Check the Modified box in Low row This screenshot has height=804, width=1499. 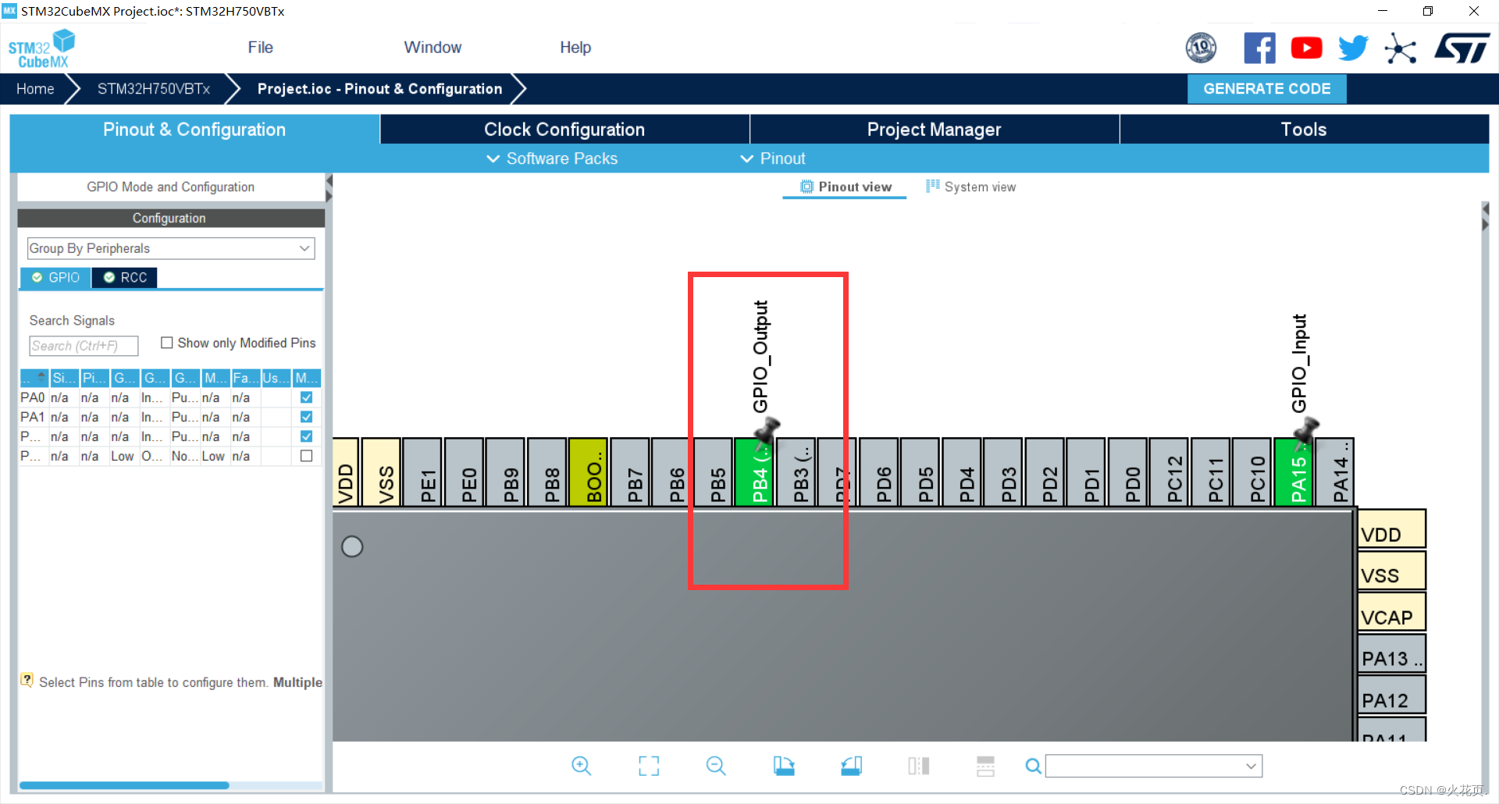tap(306, 456)
